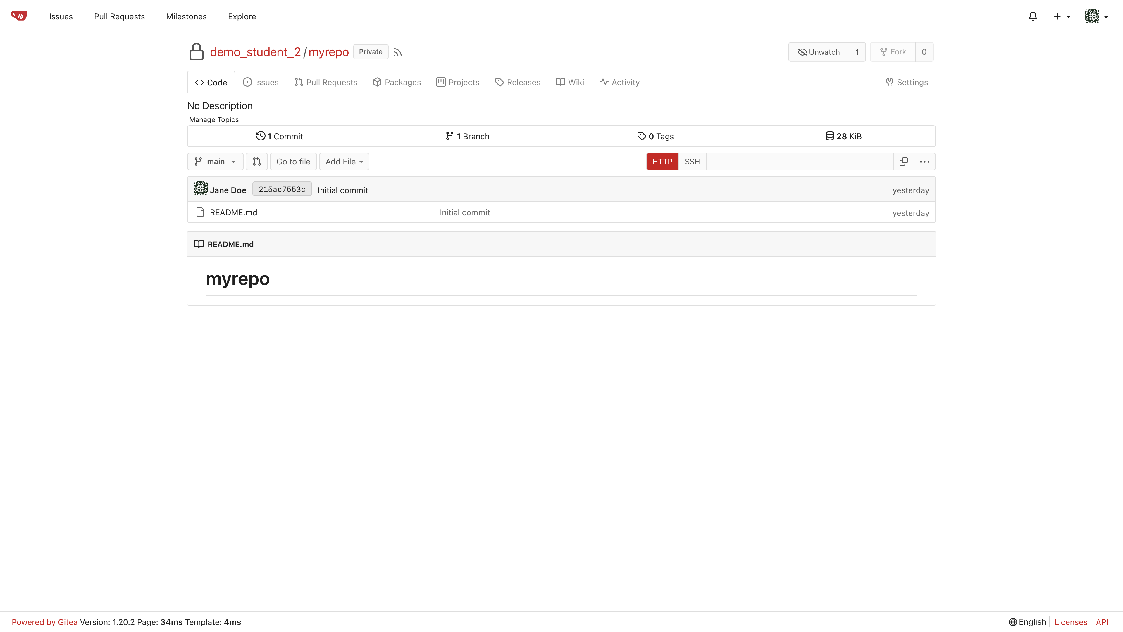The height and width of the screenshot is (632, 1123).
Task: Click the compare branches icon button
Action: click(x=256, y=162)
